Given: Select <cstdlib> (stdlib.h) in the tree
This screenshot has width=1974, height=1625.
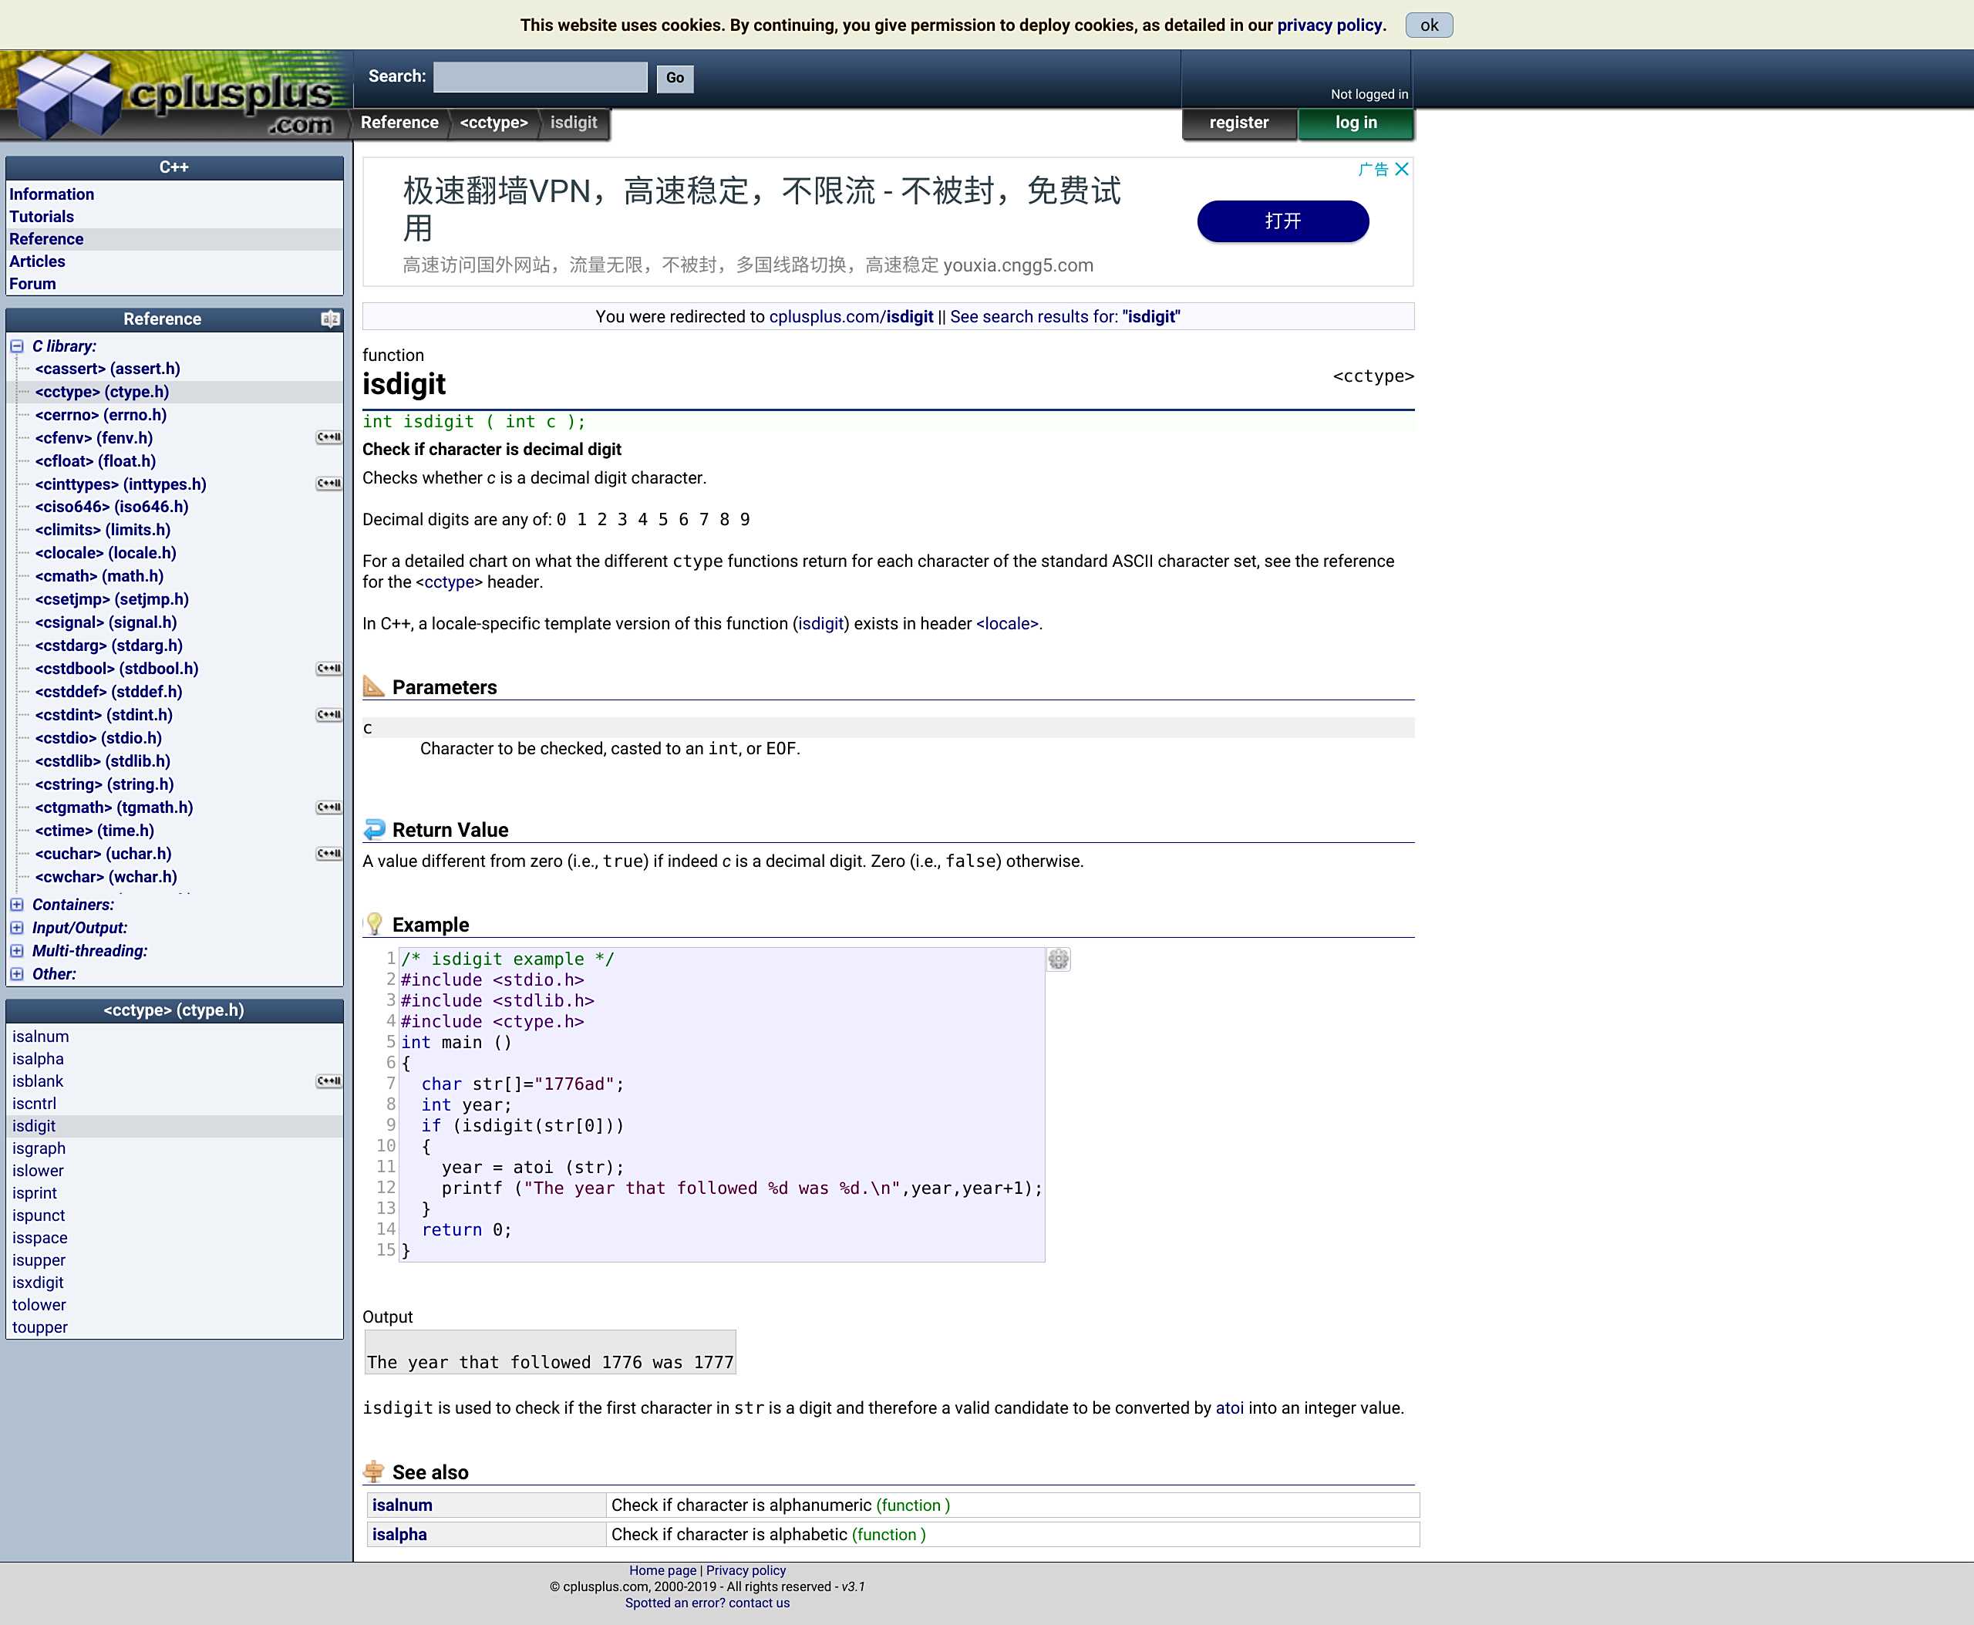Looking at the screenshot, I should (x=103, y=761).
